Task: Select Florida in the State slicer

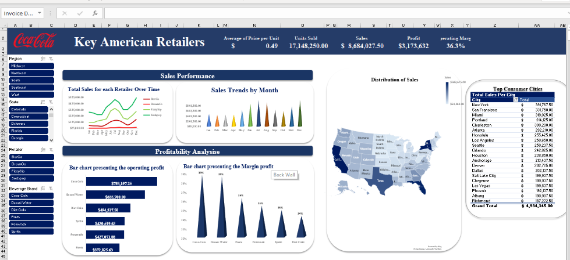Action: click(x=29, y=131)
